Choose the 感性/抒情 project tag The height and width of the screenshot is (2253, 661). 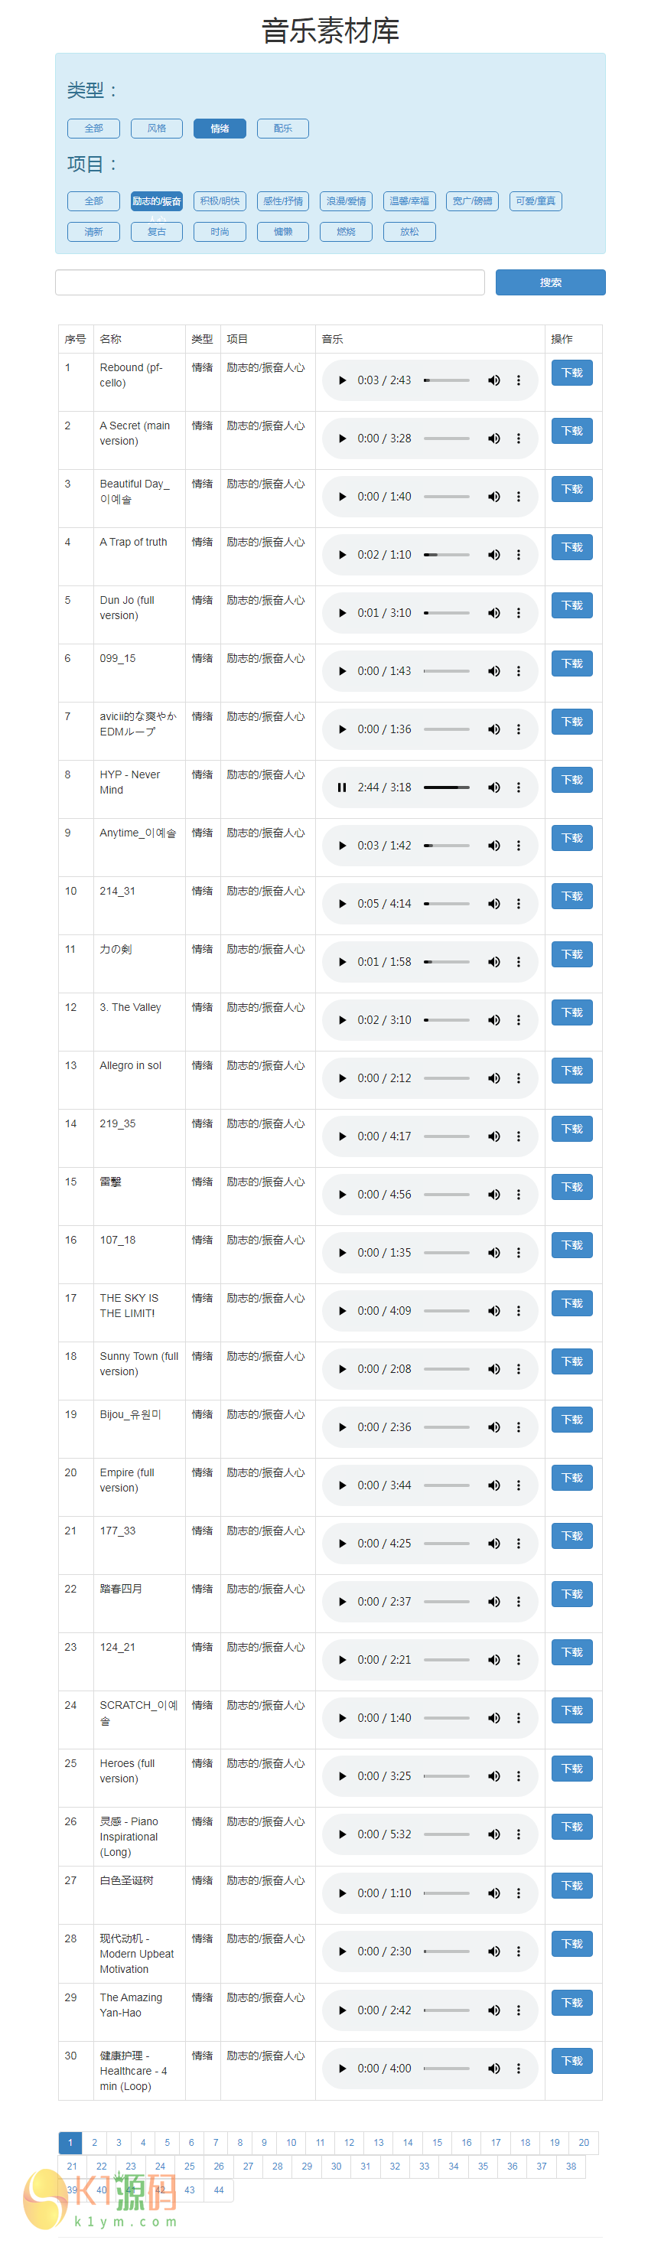coord(282,201)
